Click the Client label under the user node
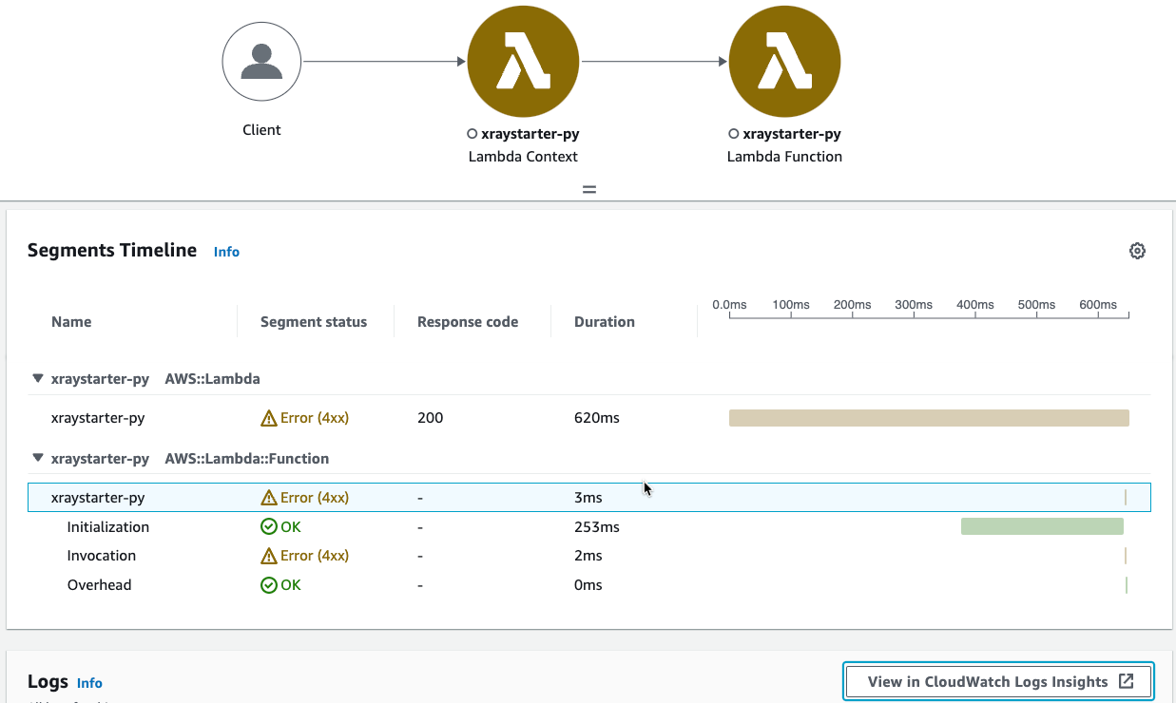This screenshot has width=1176, height=703. point(261,130)
